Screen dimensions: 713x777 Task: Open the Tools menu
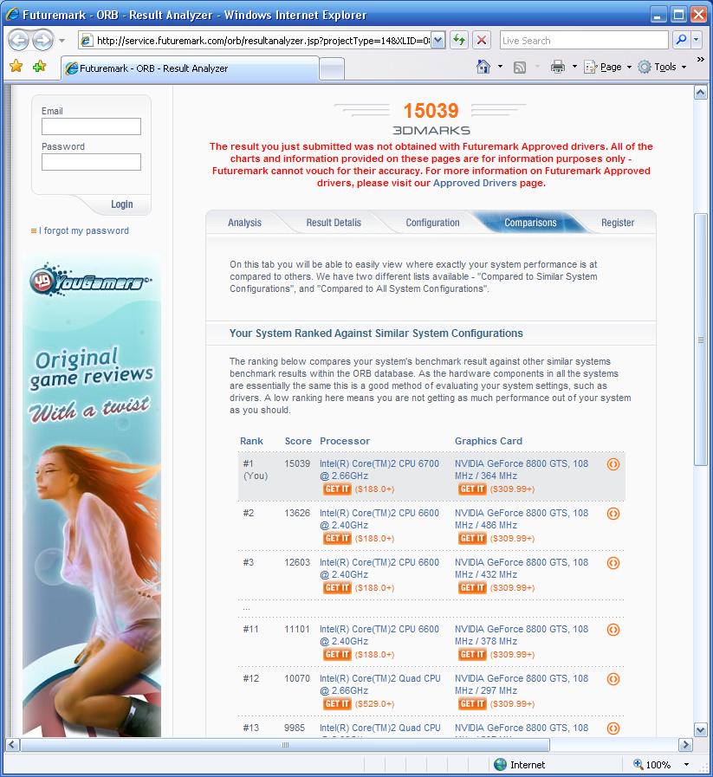(x=663, y=67)
